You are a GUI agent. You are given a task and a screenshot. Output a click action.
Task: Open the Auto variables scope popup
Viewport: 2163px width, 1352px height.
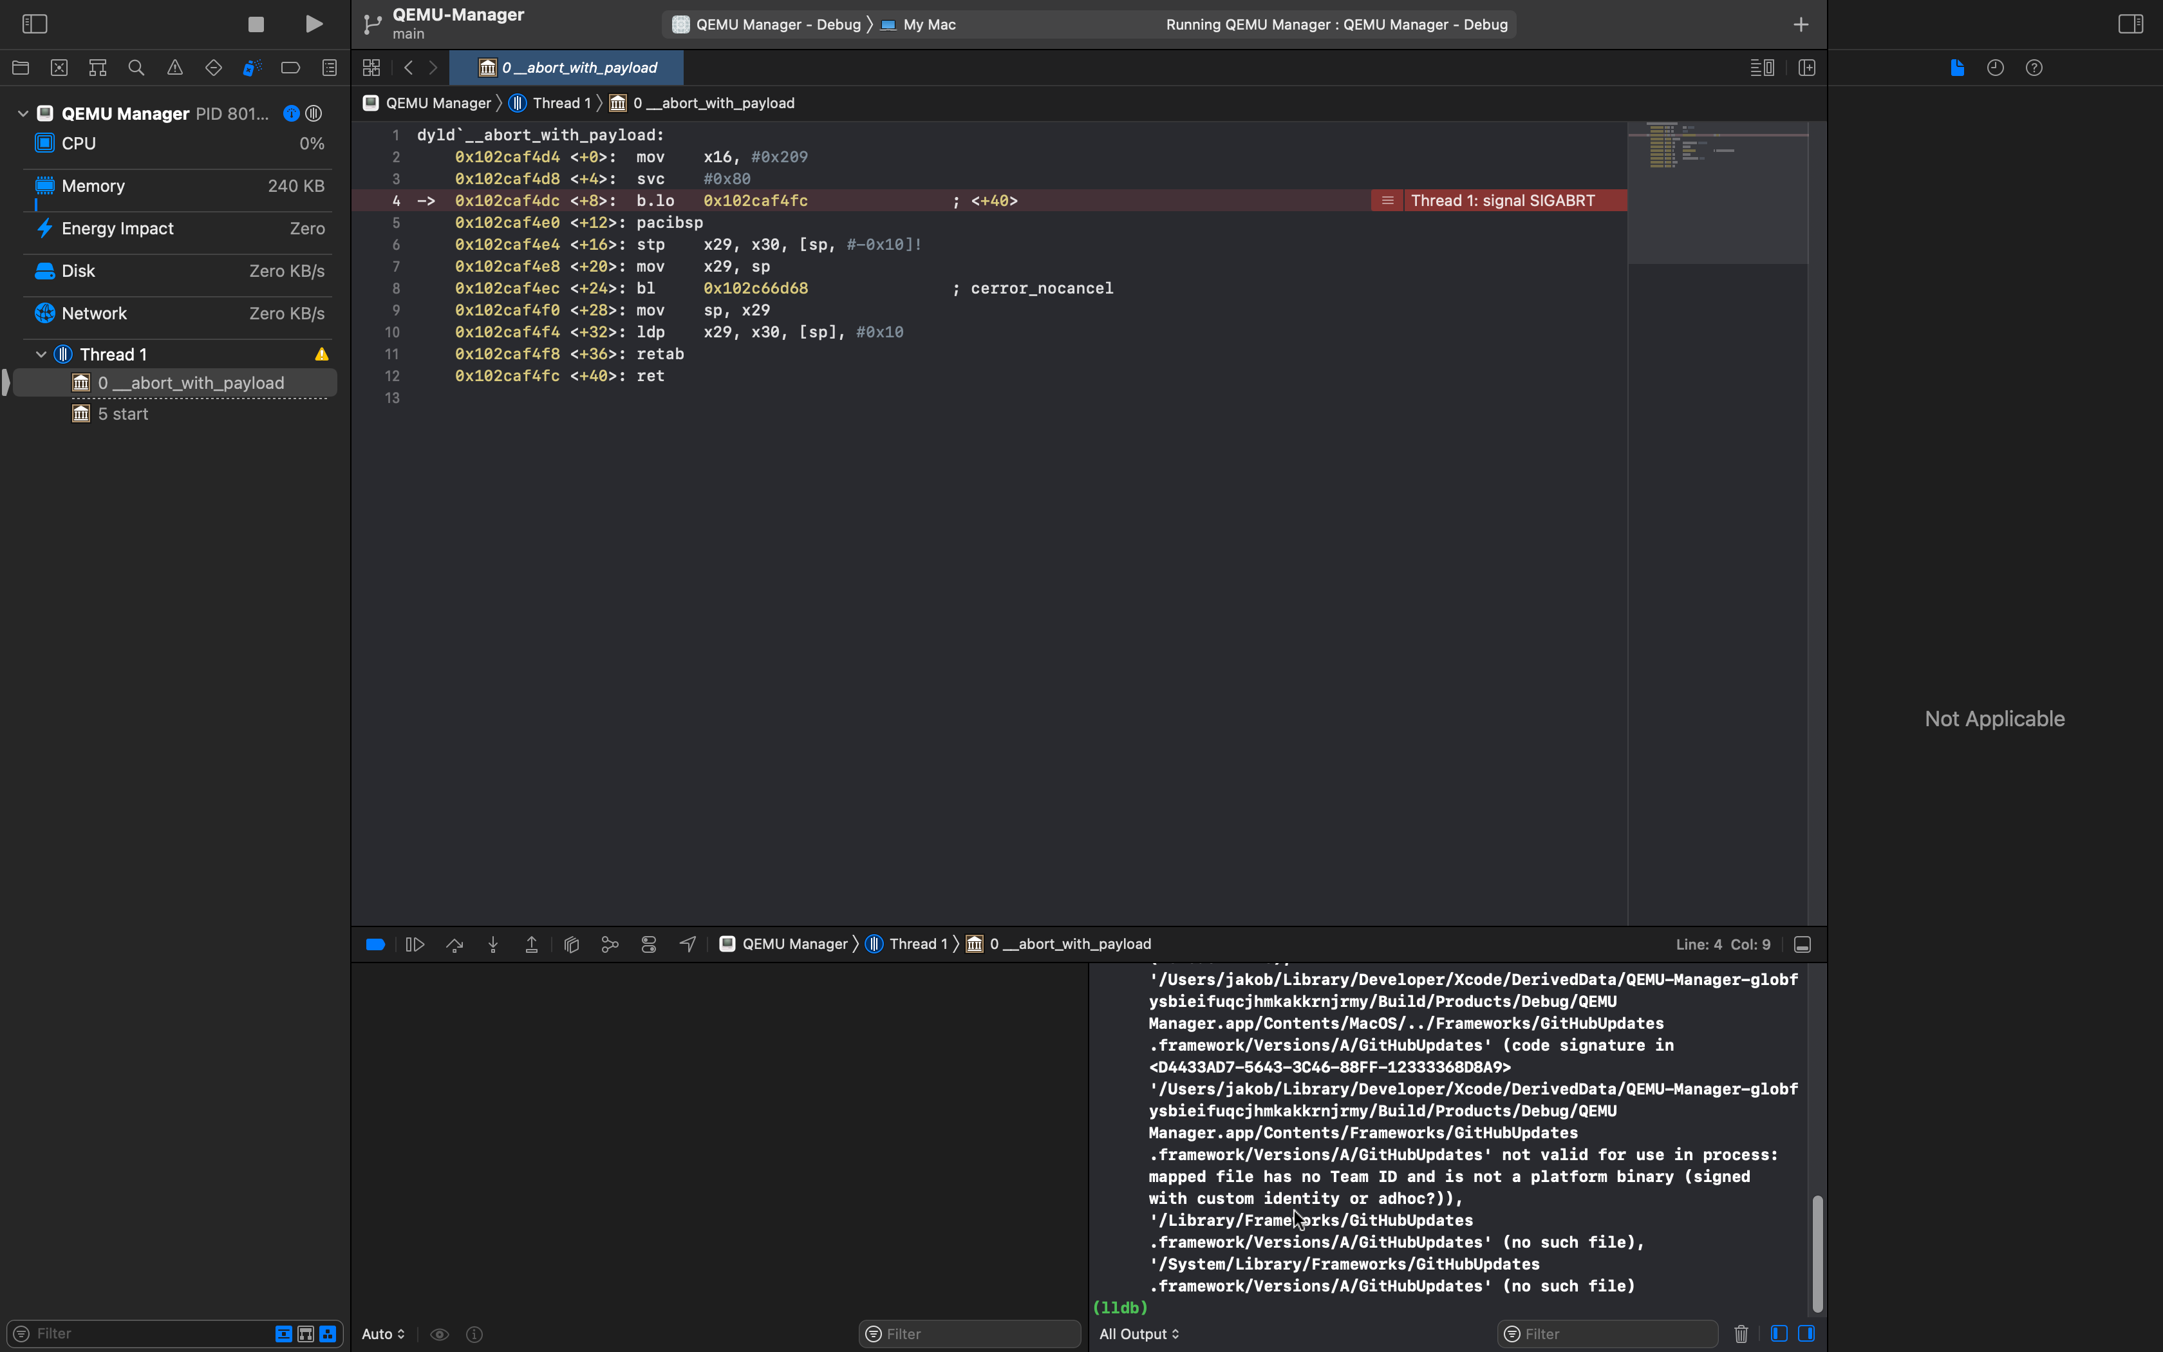click(384, 1334)
